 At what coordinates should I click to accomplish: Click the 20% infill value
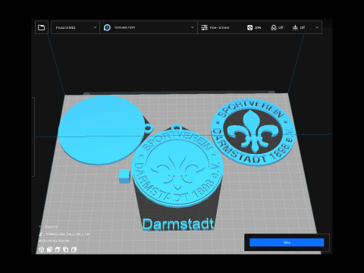(258, 27)
